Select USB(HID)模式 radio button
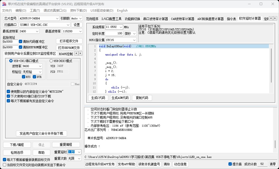 click(51, 61)
